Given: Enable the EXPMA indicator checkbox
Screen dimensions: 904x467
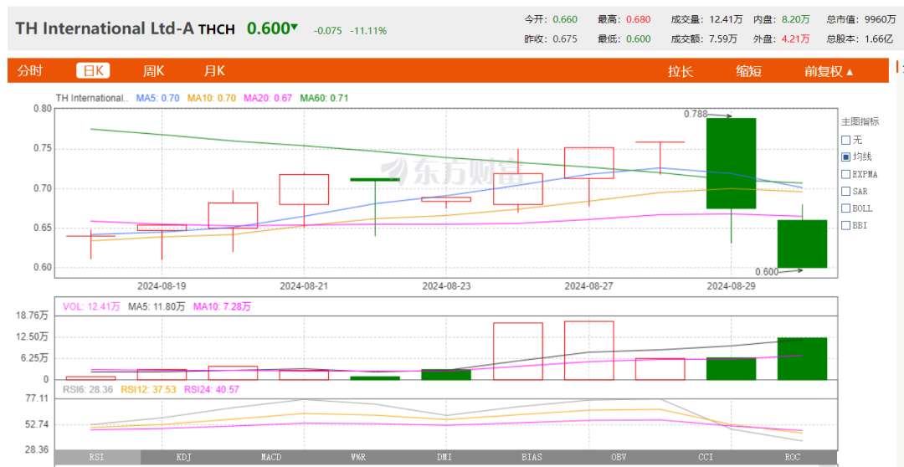Looking at the screenshot, I should click(845, 174).
